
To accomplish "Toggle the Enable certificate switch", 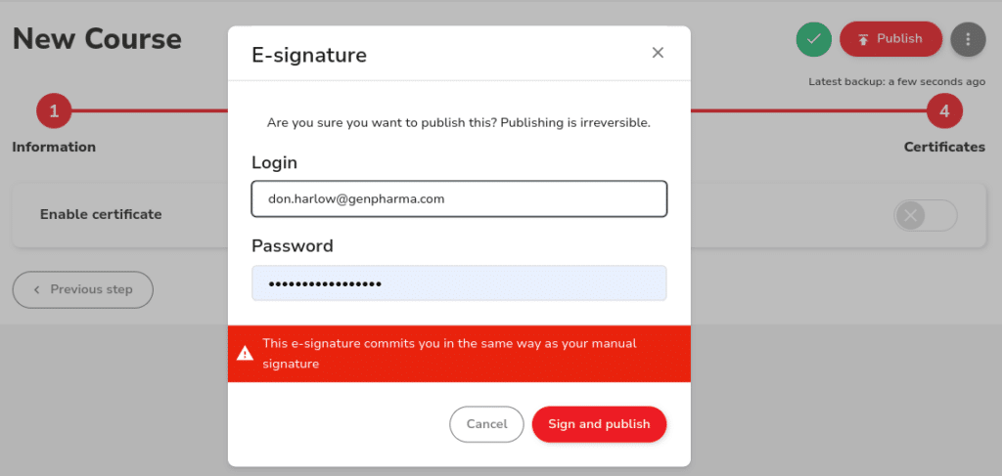I will click(x=925, y=215).
